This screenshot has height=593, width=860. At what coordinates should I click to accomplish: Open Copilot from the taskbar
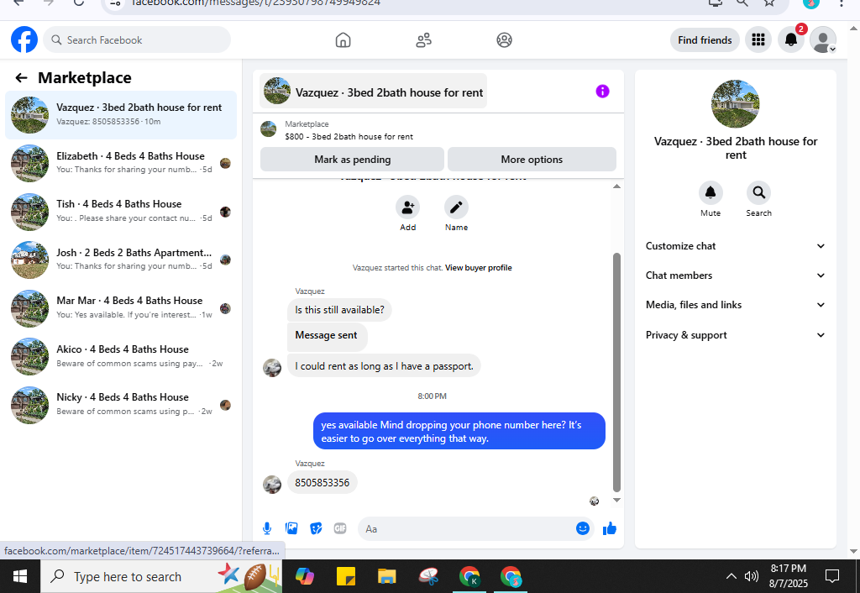tap(304, 576)
